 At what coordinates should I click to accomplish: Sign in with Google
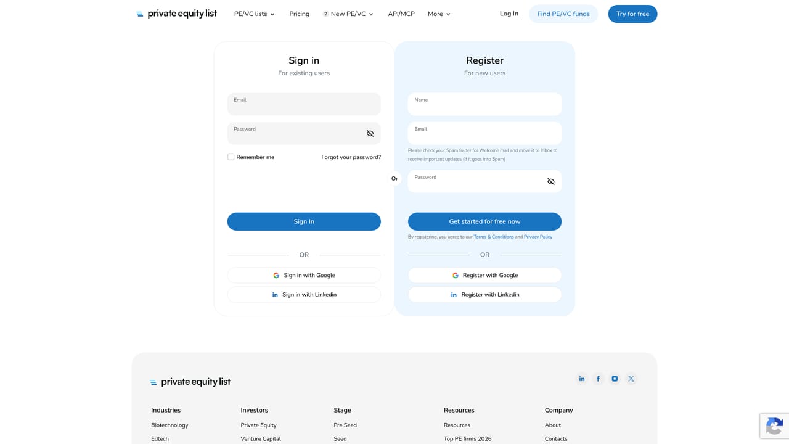coord(304,275)
